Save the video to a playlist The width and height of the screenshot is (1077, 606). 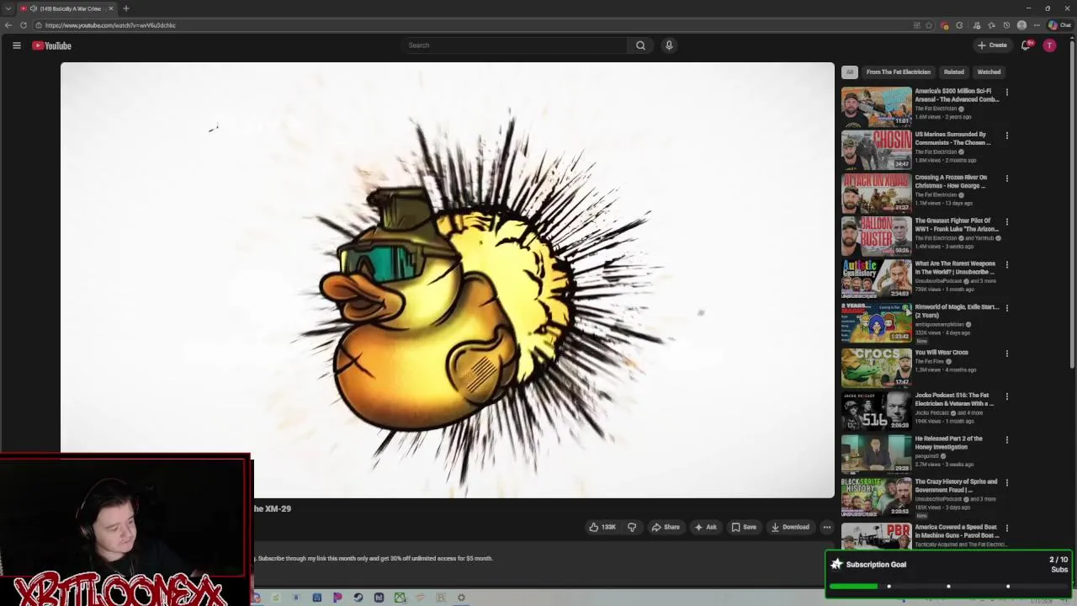[x=744, y=527]
